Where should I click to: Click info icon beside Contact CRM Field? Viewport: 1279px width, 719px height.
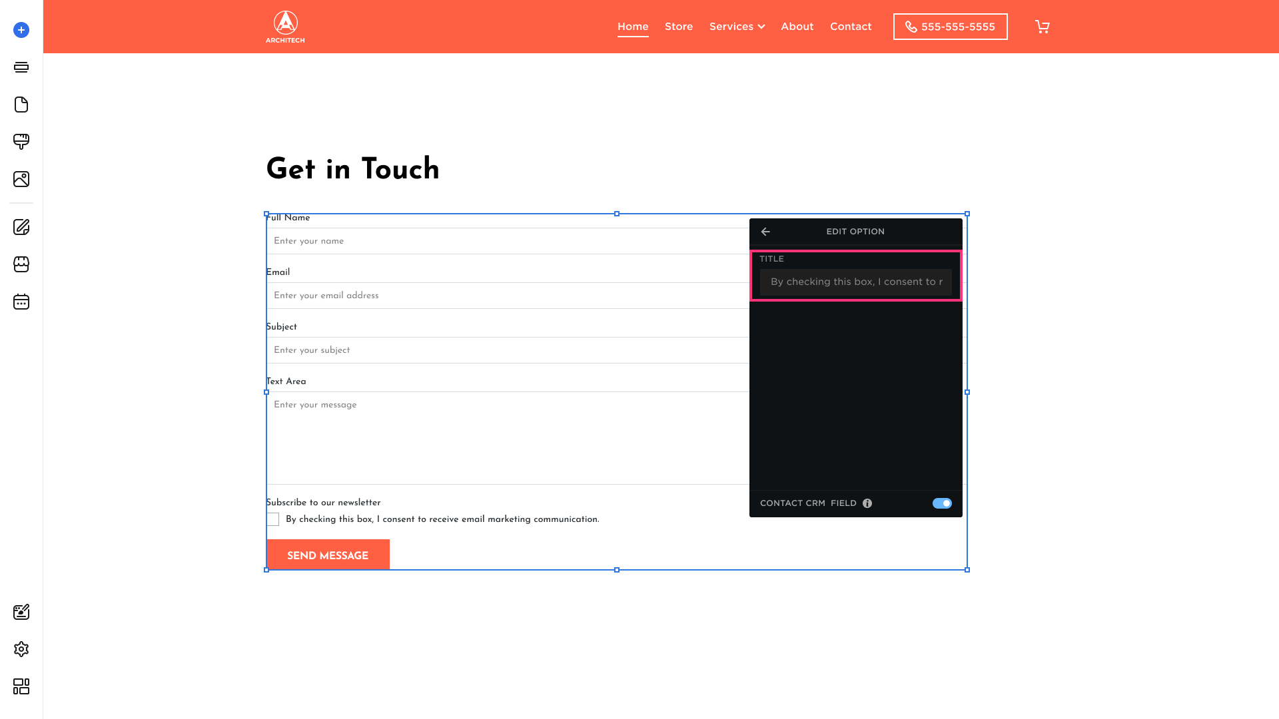point(867,503)
